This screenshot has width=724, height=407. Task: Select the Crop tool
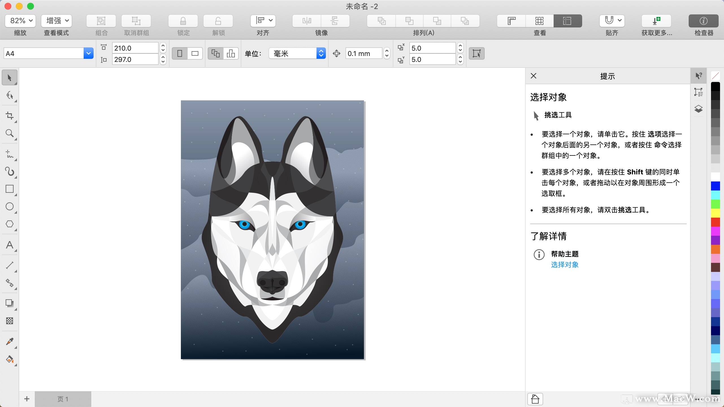coord(10,116)
